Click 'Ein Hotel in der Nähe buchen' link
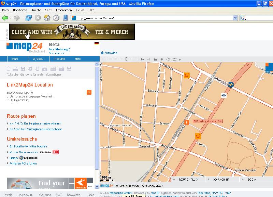Image resolution: width=273 pixels, height=197 pixels. click(x=28, y=146)
